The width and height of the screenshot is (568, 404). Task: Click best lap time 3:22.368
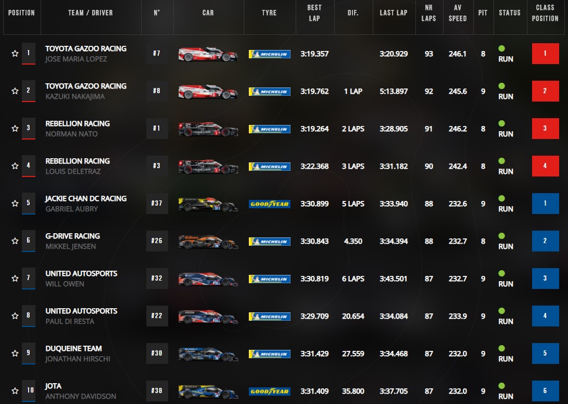click(314, 166)
